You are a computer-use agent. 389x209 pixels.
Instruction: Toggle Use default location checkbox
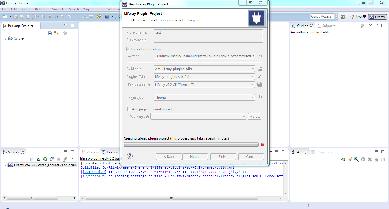pos(129,49)
